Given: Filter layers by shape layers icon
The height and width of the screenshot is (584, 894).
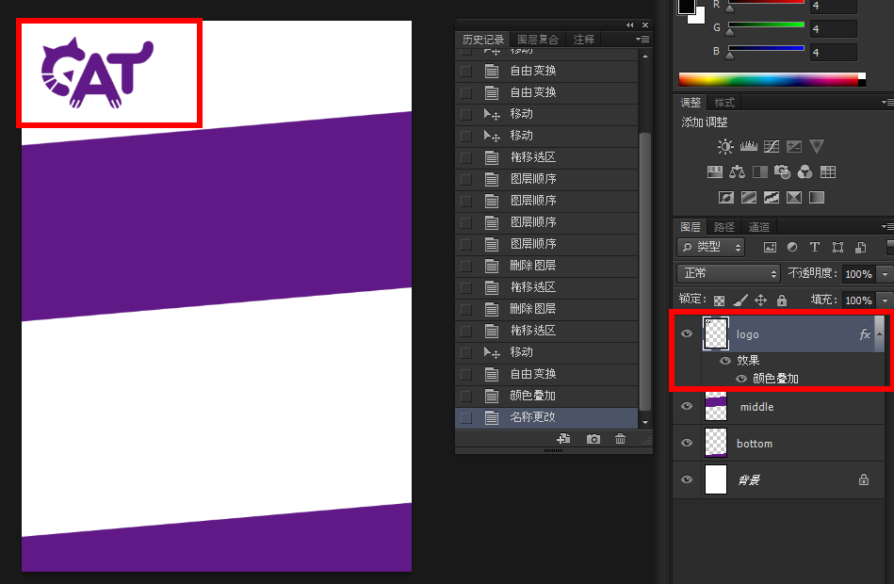Looking at the screenshot, I should point(837,247).
